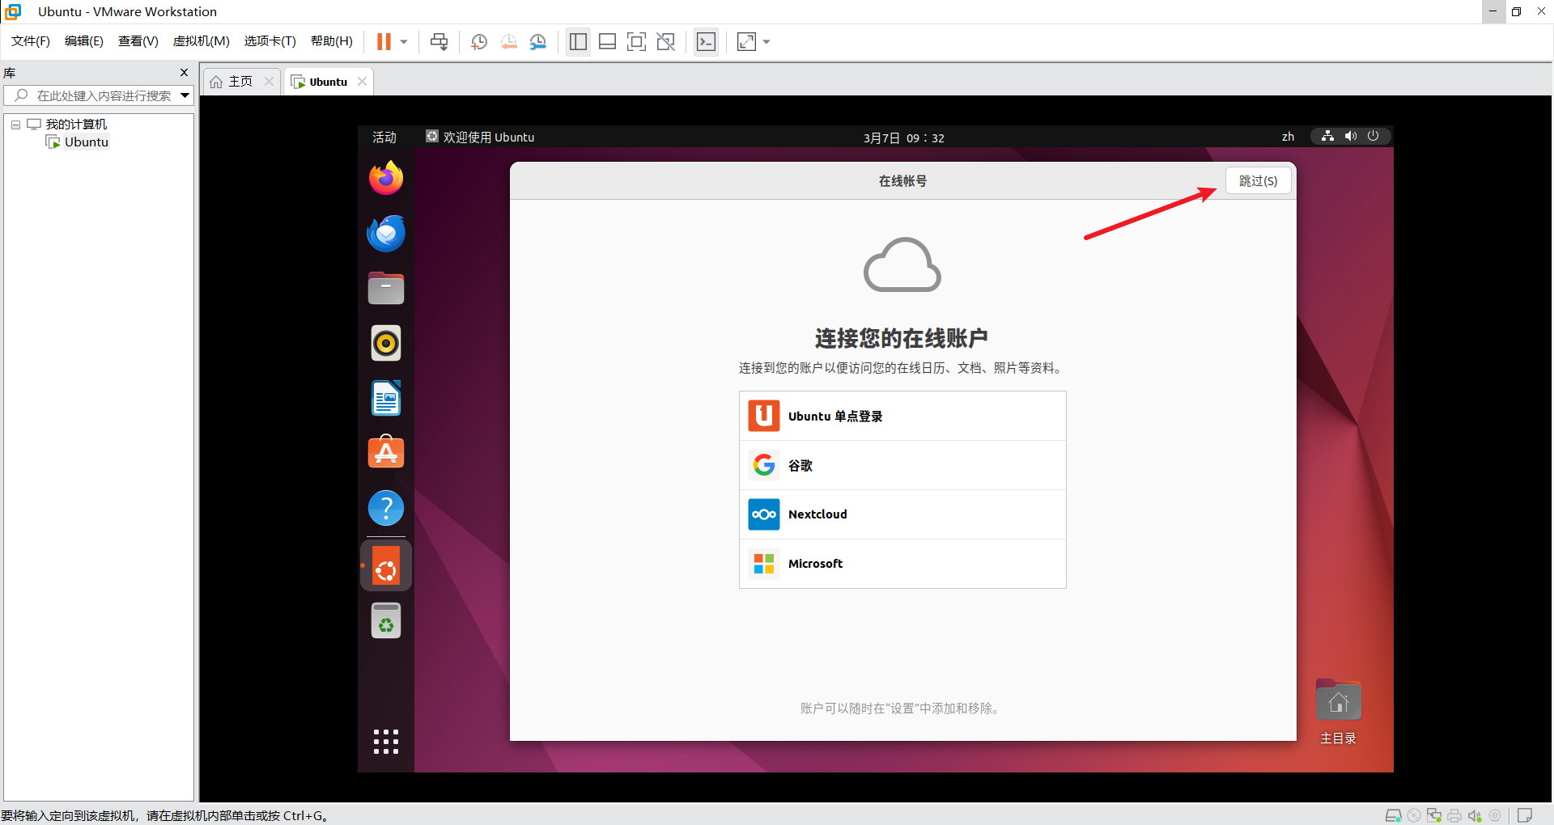Open the VMware console view icon
Image resolution: width=1554 pixels, height=825 pixels.
[706, 42]
